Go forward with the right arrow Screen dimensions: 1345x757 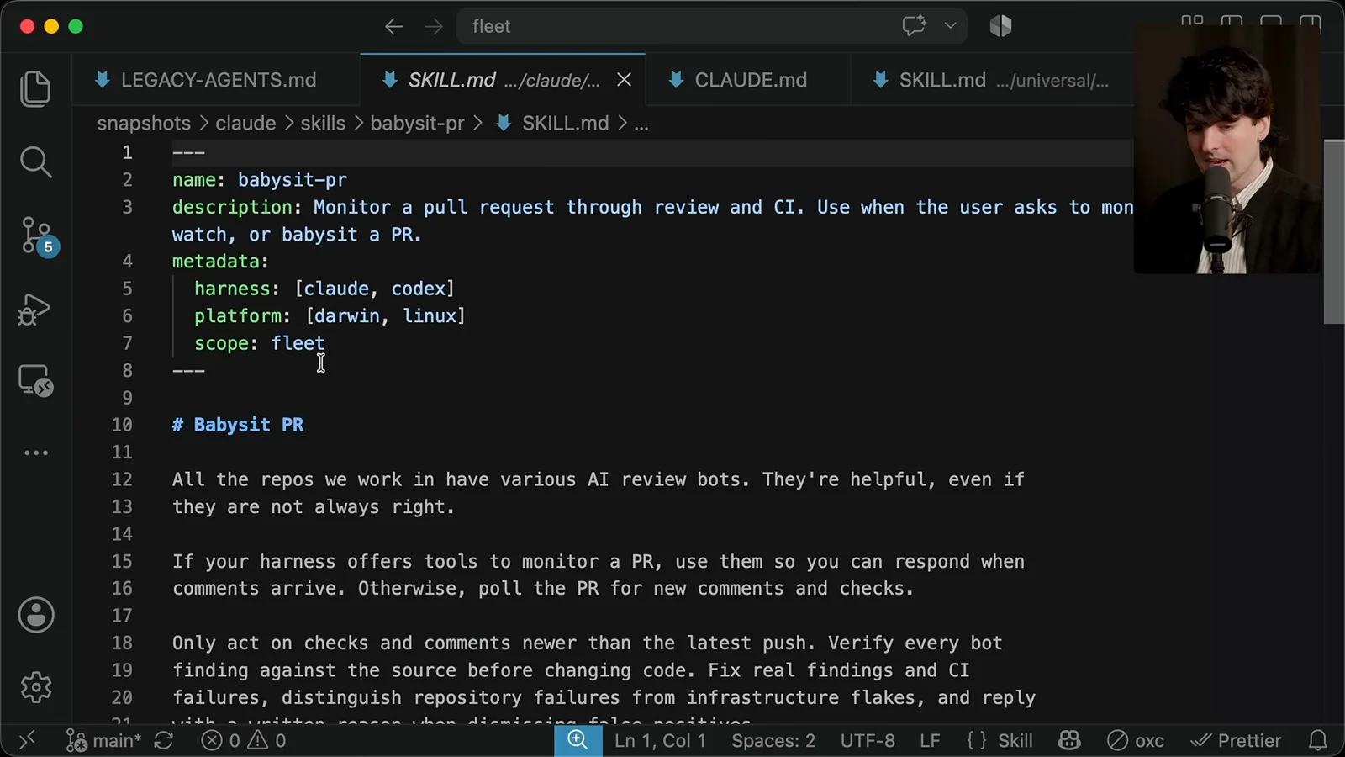pyautogui.click(x=434, y=26)
